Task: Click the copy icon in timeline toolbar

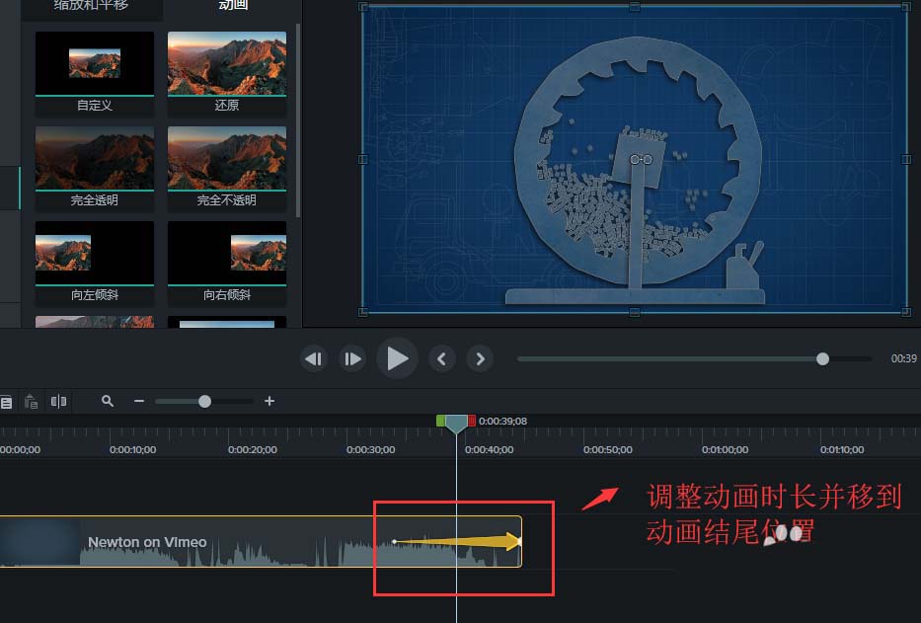Action: click(x=6, y=402)
